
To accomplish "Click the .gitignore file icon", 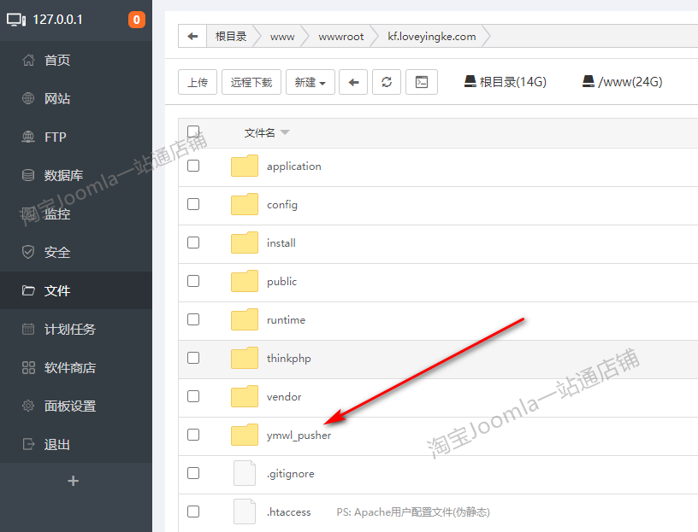I will pos(245,473).
